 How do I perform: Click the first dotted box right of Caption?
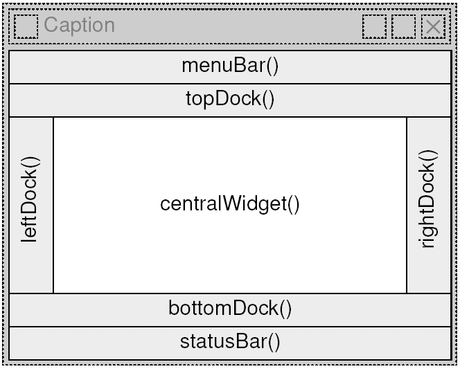374,27
